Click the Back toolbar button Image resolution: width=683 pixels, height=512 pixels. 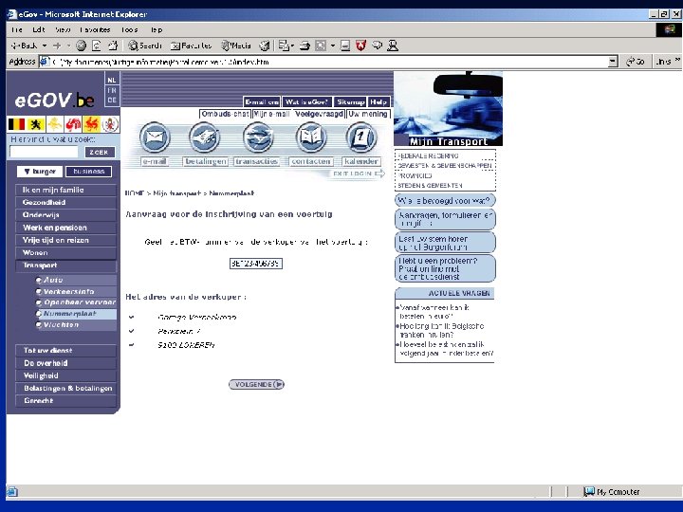click(x=24, y=46)
